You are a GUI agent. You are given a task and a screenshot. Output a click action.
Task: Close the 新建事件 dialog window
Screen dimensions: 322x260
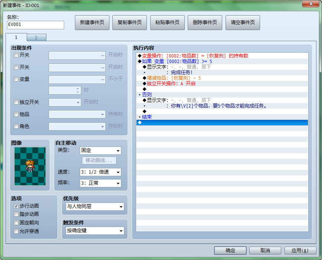(311, 4)
